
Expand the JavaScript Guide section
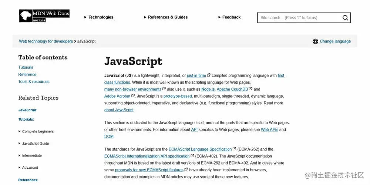(34, 144)
